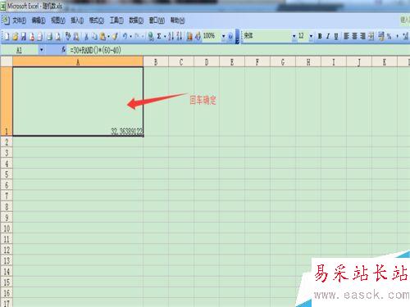Toggle Align Left
This screenshot has width=410, height=307.
[347, 36]
